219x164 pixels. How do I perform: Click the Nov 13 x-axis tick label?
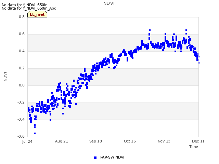click(164, 141)
